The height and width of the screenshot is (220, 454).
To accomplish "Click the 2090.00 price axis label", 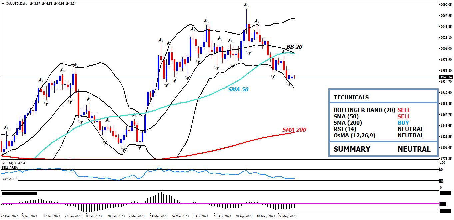I will point(446,5).
